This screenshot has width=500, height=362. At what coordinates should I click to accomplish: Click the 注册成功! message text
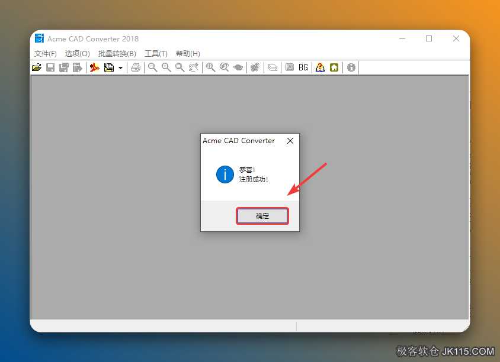(254, 179)
